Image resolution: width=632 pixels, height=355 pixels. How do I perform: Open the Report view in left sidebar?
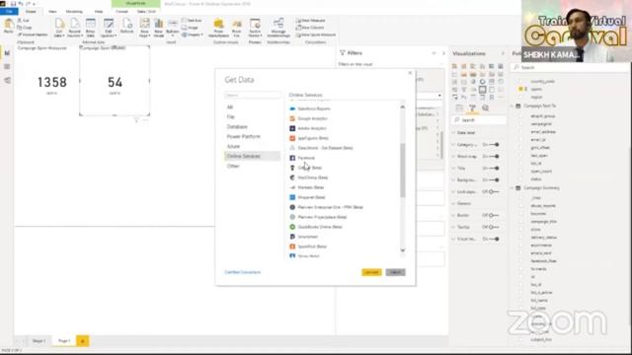tap(7, 53)
